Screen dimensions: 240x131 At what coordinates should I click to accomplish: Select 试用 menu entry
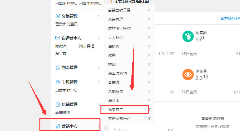point(112,55)
